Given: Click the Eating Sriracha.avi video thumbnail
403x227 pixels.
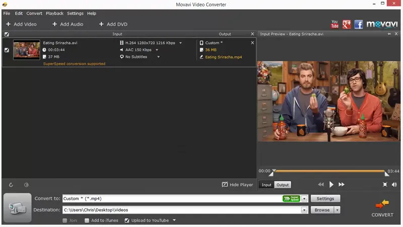Looking at the screenshot, I should tap(27, 49).
